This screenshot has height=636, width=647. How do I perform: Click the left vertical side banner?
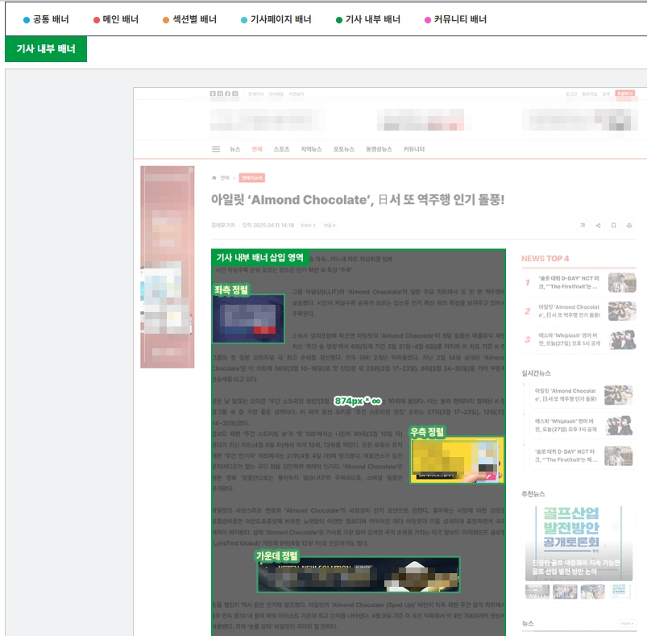coord(167,267)
